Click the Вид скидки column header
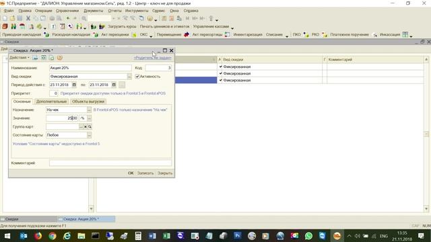431x242 pixels. (x=272, y=60)
